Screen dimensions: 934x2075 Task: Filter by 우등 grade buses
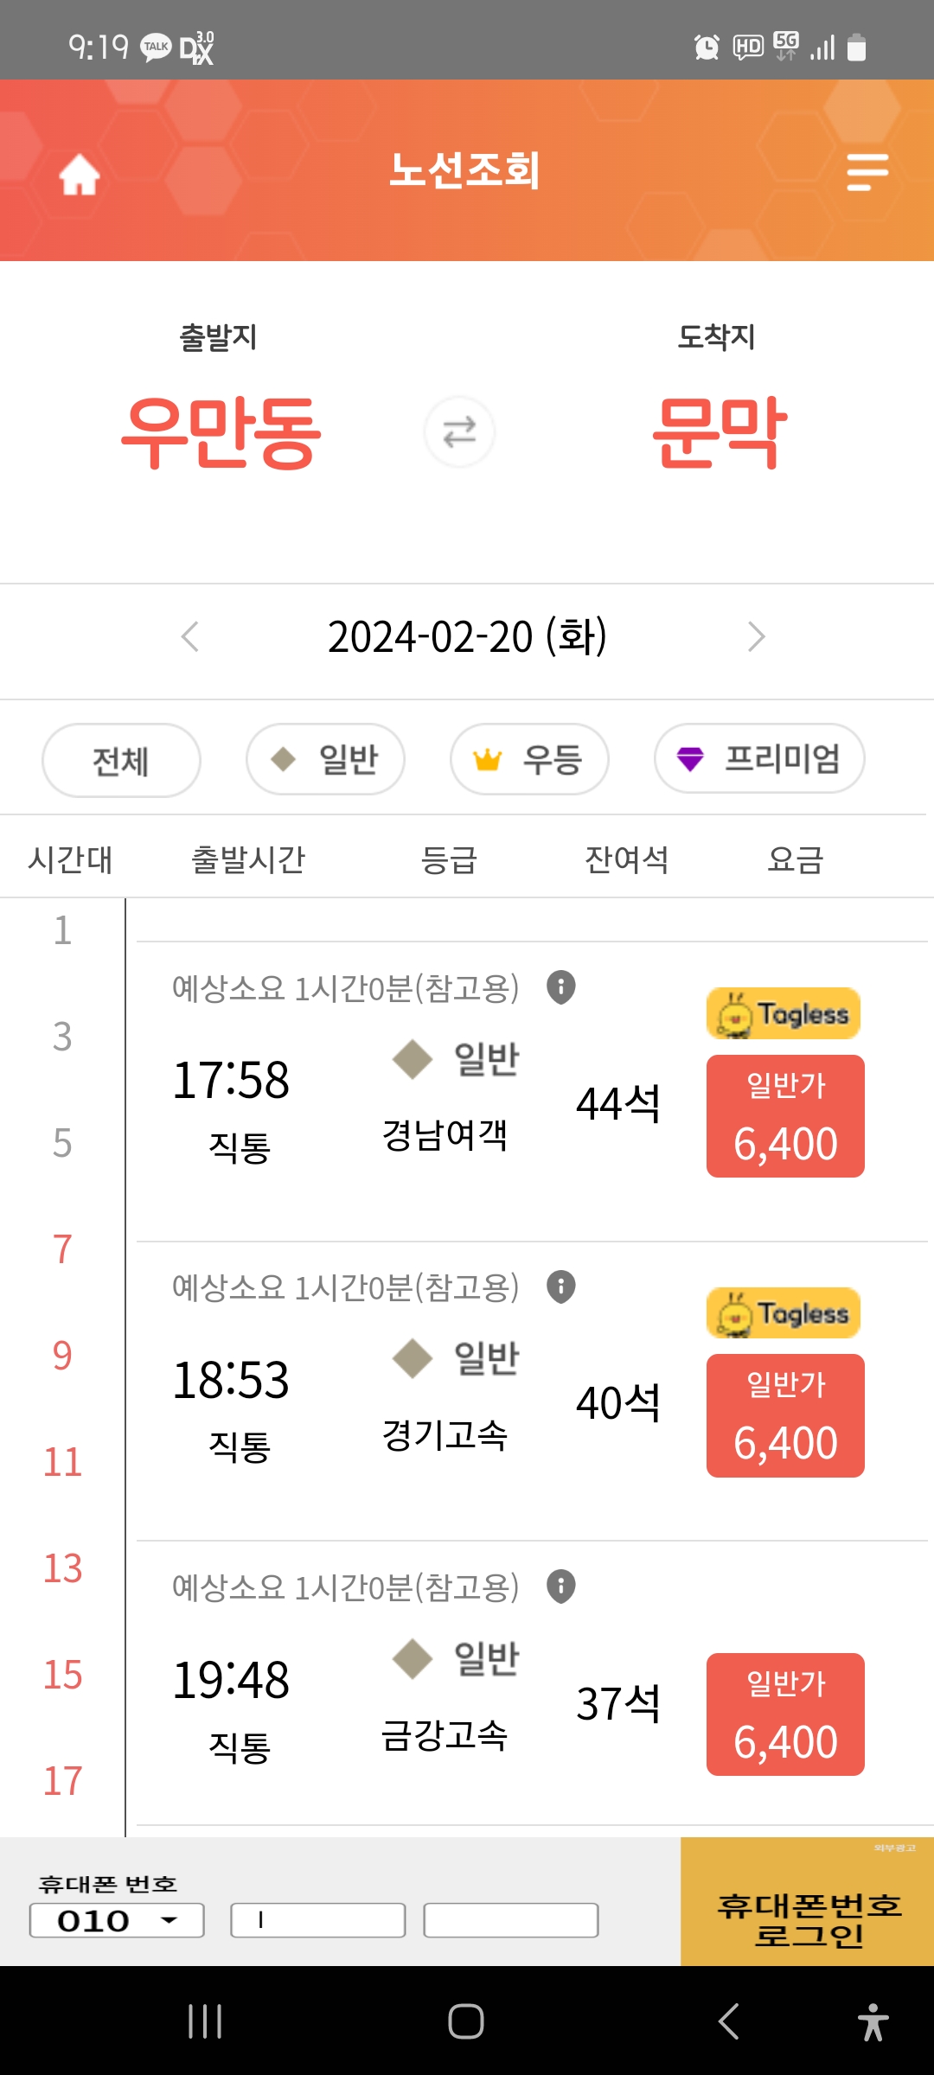click(x=529, y=760)
